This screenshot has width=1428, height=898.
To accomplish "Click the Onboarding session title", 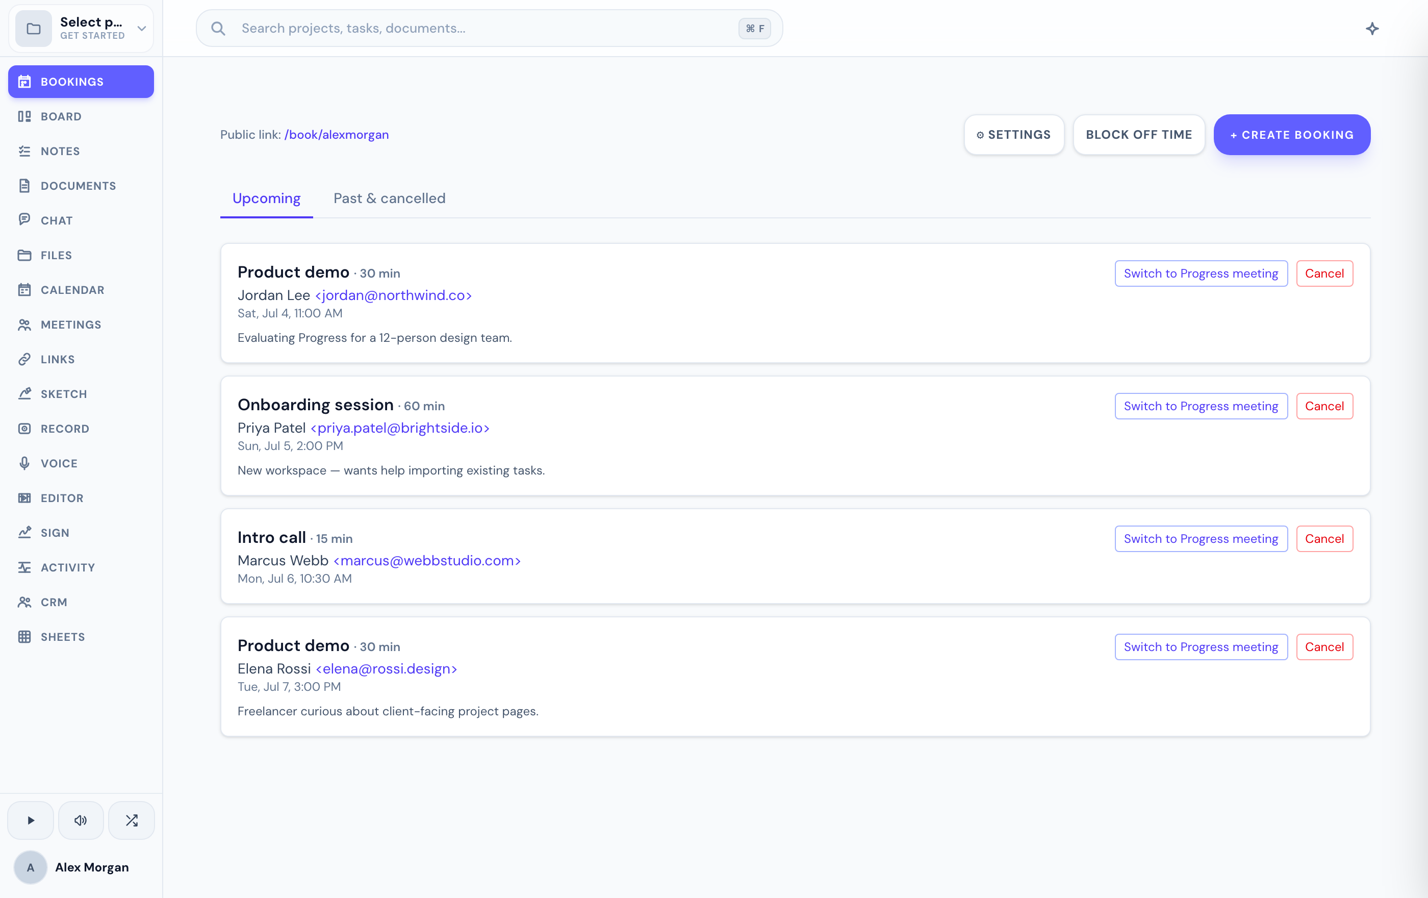I will point(316,405).
